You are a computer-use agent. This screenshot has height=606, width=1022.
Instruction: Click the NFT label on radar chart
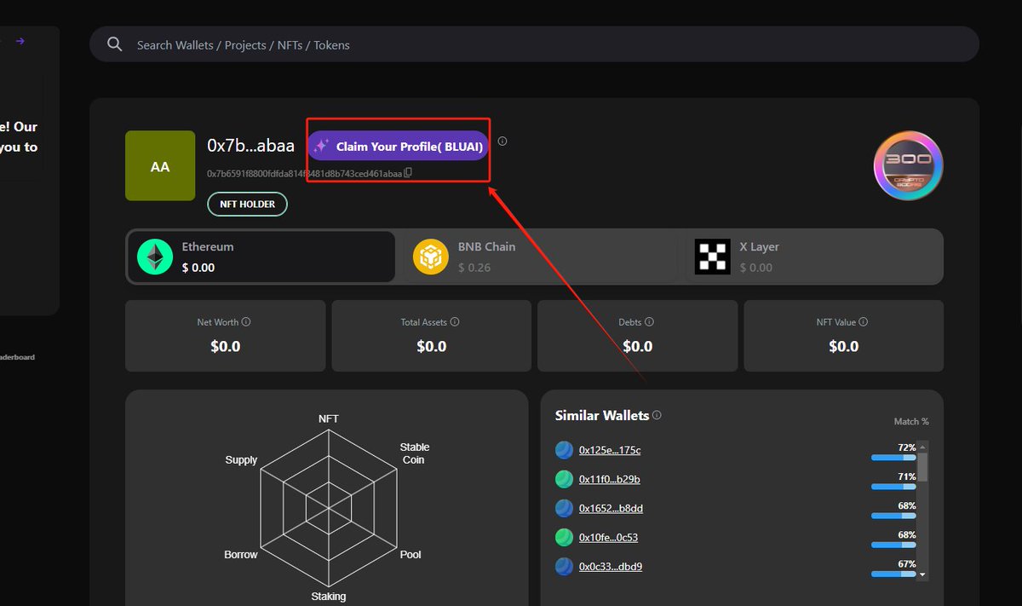pos(329,418)
